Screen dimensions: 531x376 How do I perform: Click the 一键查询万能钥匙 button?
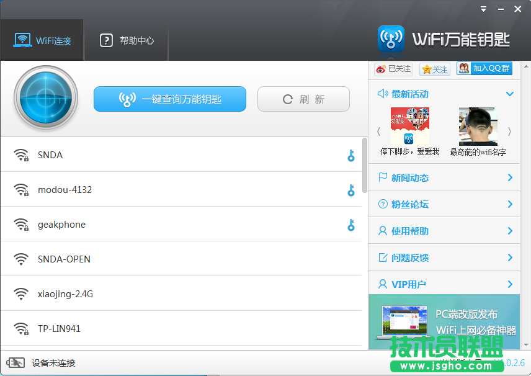tap(169, 99)
